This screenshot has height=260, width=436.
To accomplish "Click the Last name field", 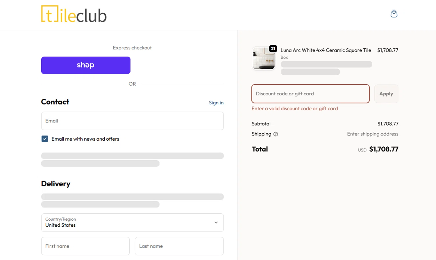I will tap(179, 246).
